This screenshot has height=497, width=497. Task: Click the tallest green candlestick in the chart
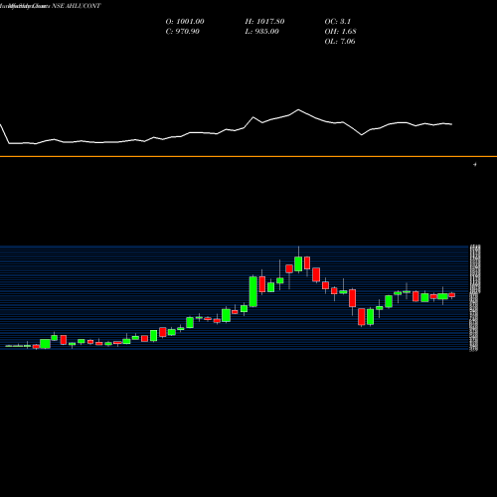(253, 291)
